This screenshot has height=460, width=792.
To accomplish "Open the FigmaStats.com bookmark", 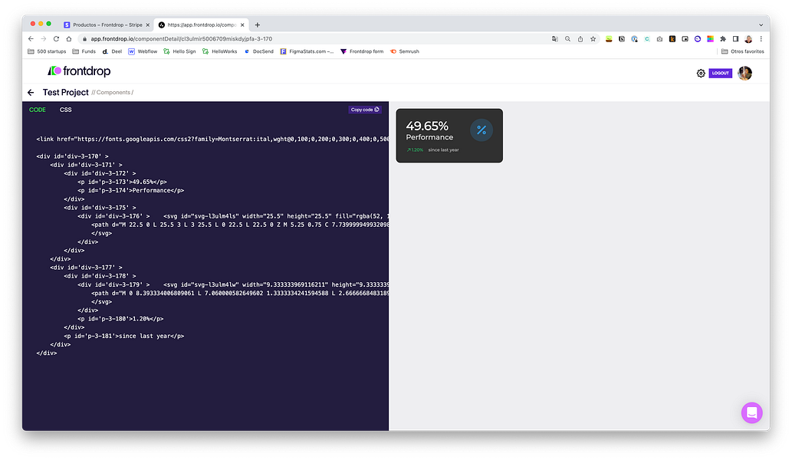I will click(x=307, y=51).
